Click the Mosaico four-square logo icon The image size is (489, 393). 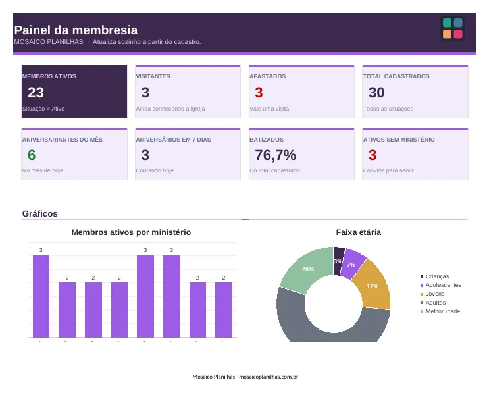453,28
